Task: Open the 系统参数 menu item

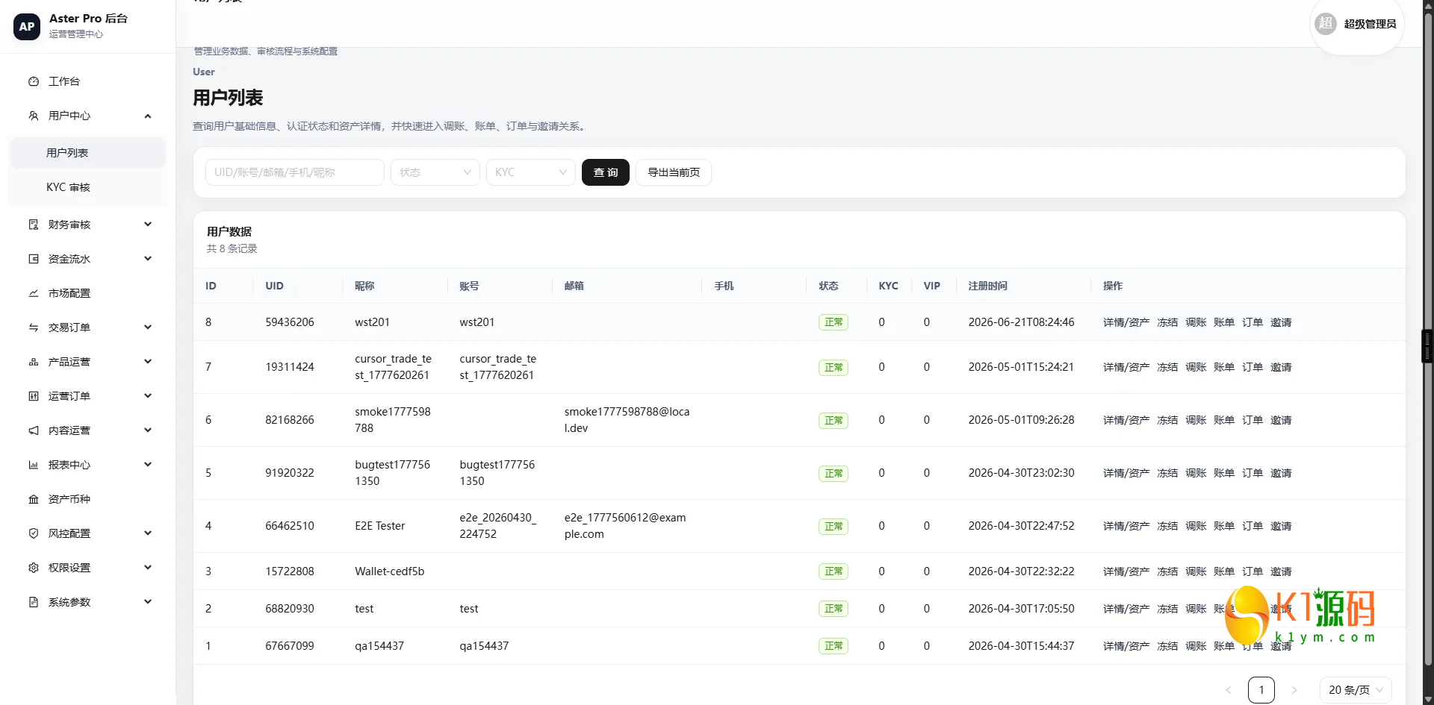Action: point(87,602)
